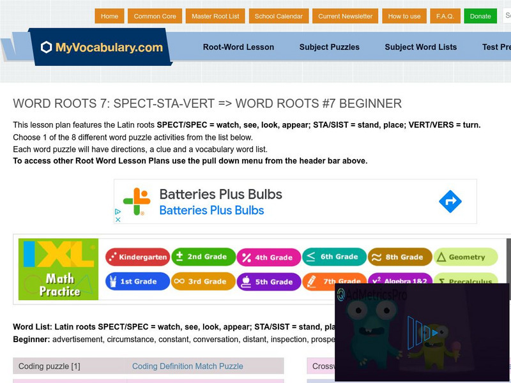Image resolution: width=511 pixels, height=383 pixels.
Task: Click the Beginner word list line
Action: point(174,340)
